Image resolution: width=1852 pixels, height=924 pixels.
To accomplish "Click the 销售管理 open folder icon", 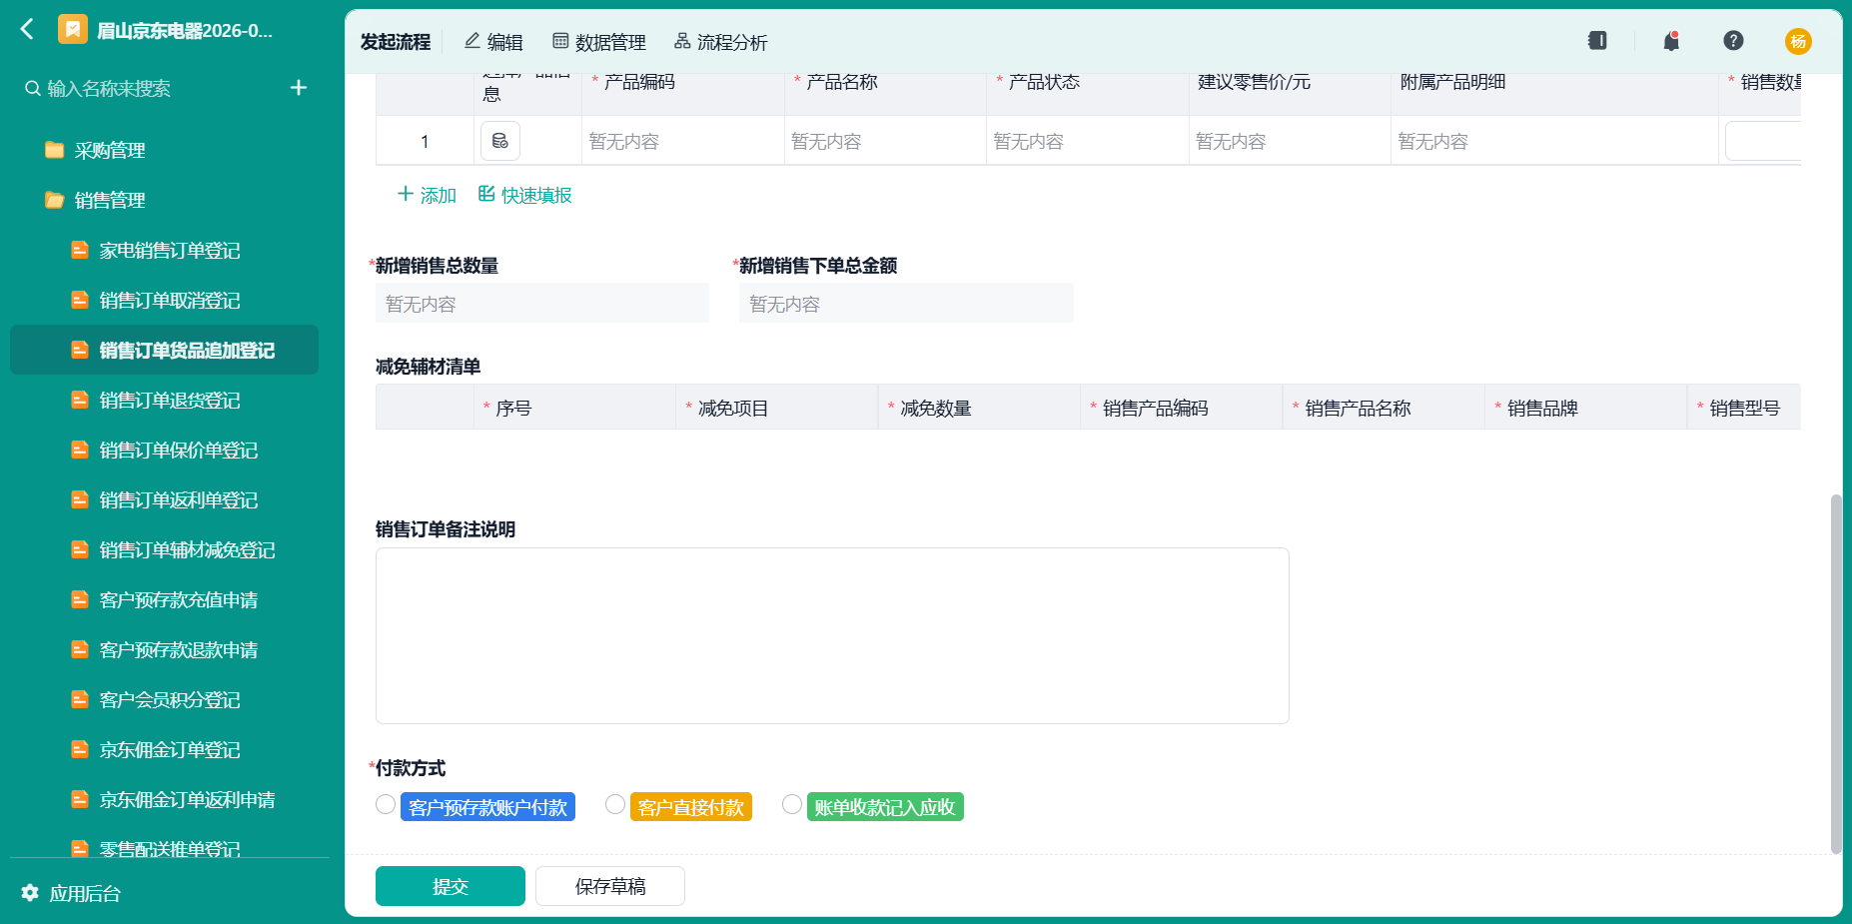I will 55,200.
